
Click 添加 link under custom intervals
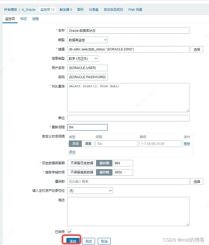[x=72, y=152]
